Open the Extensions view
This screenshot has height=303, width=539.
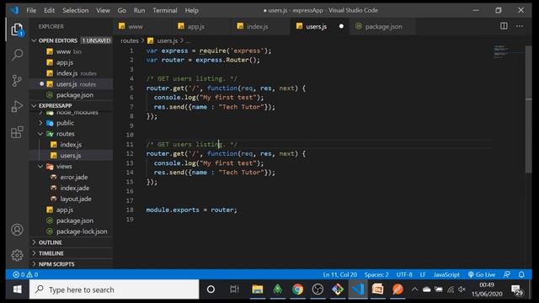(17, 132)
